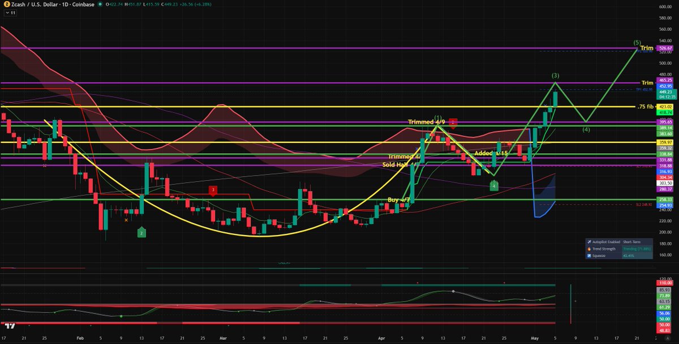Screen dimensions: 679x344
Task: Click the green signal arrow labeled 4
Action: tap(494, 185)
